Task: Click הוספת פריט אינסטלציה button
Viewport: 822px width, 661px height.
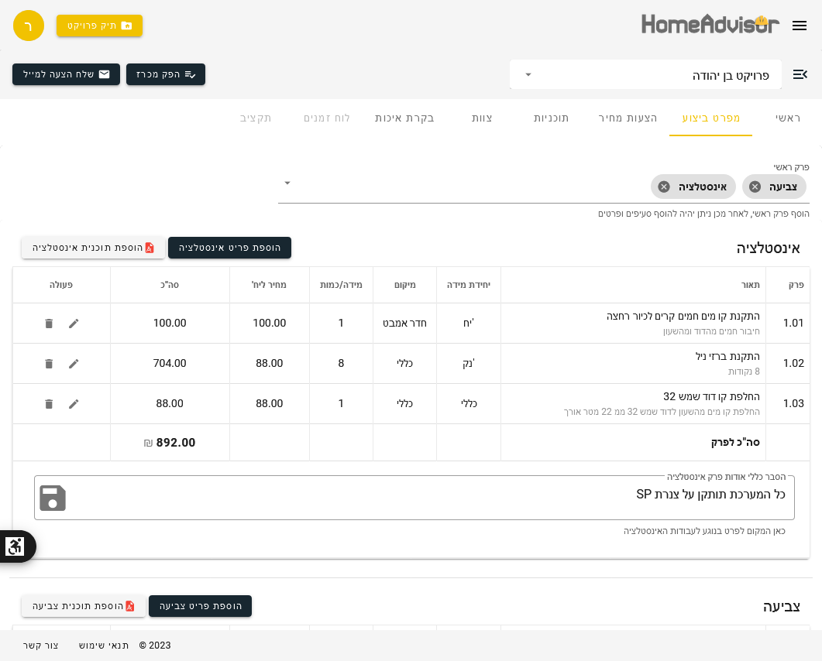Action: 229,248
